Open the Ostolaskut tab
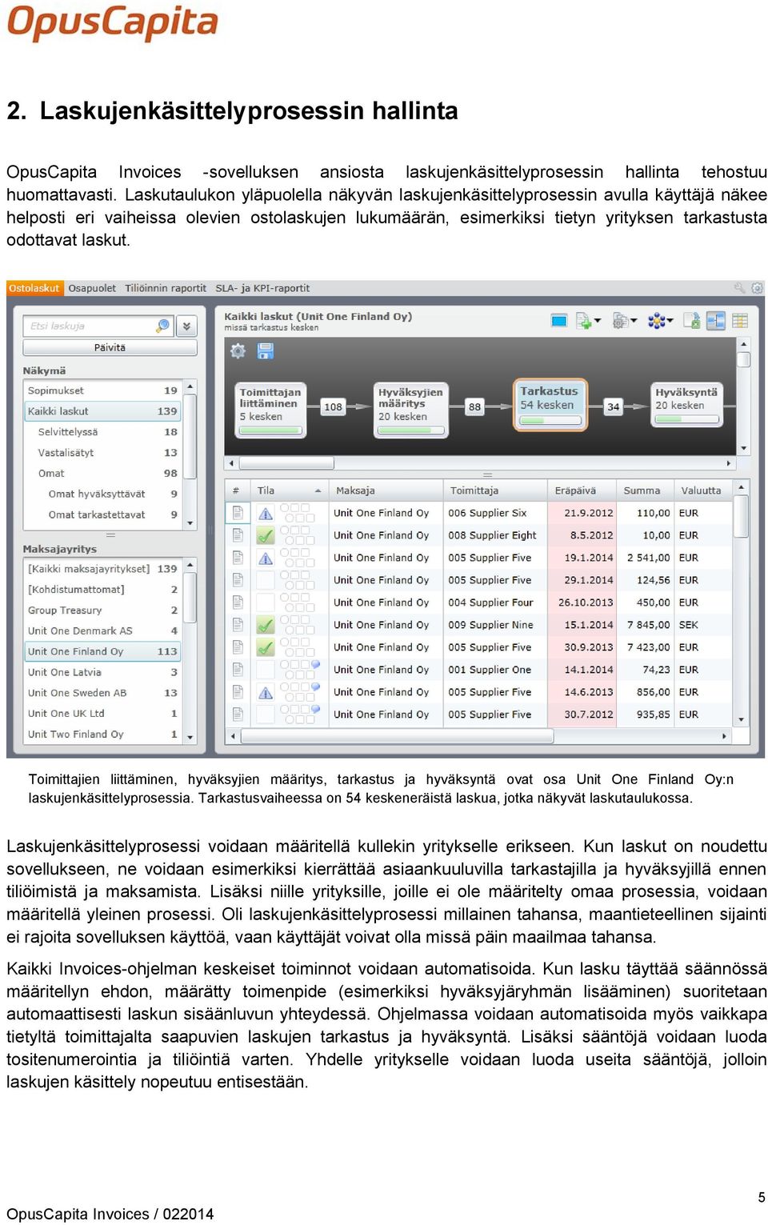Image resolution: width=768 pixels, height=1225 pixels. tap(34, 288)
